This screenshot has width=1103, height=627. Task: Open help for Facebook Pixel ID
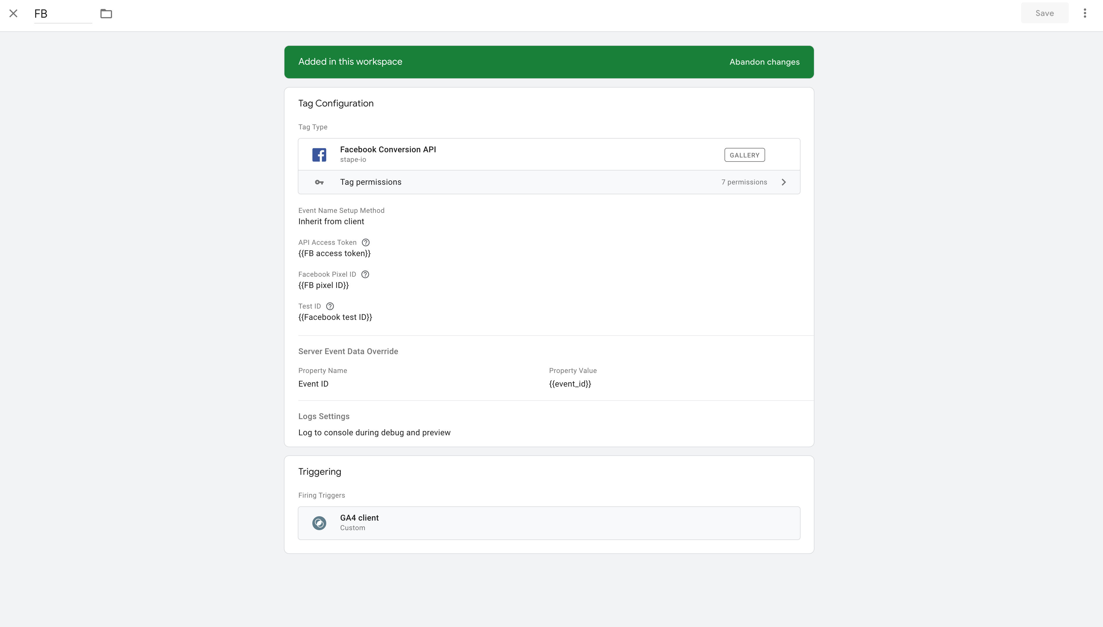(x=365, y=274)
